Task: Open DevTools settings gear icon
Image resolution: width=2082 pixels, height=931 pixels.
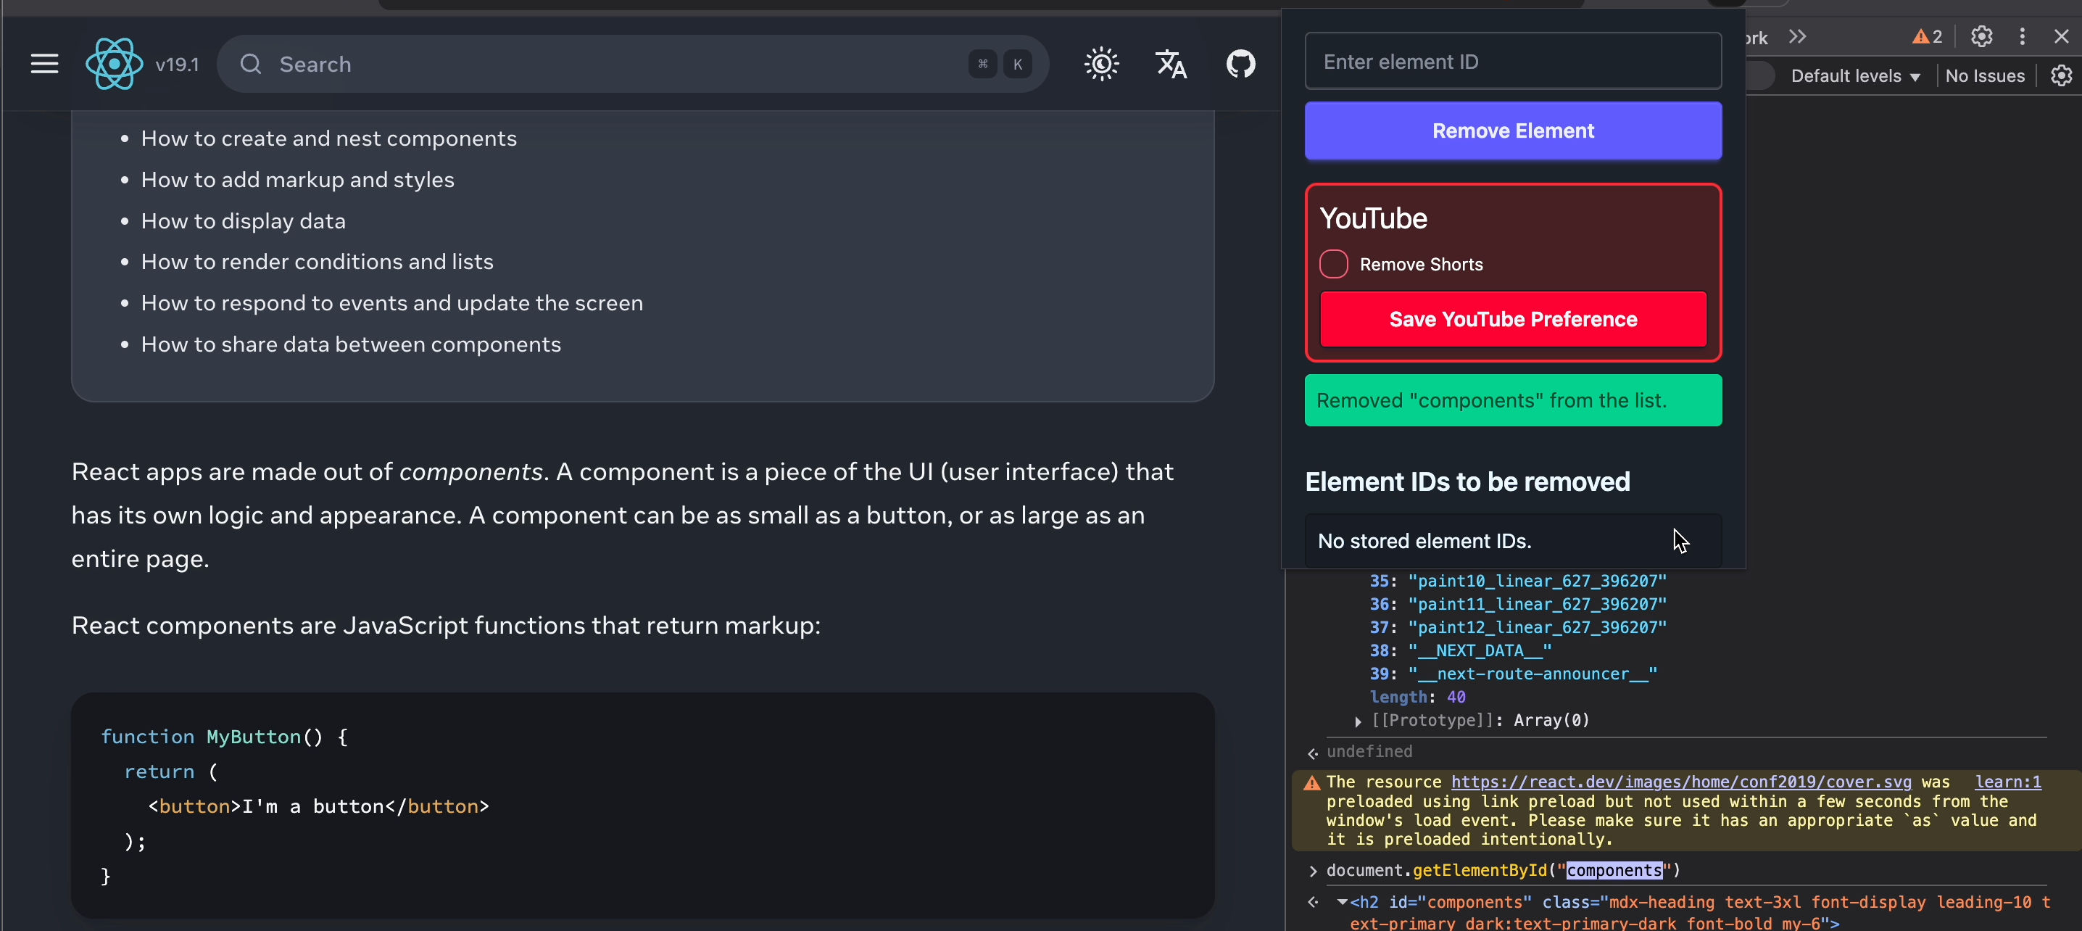Action: pyautogui.click(x=1981, y=36)
